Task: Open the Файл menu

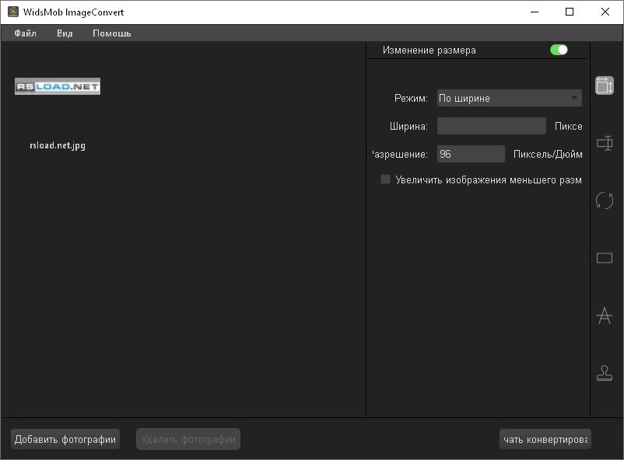Action: tap(24, 33)
